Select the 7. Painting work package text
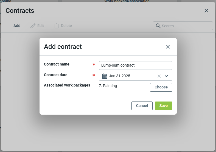This screenshot has width=216, height=152. pos(108,86)
